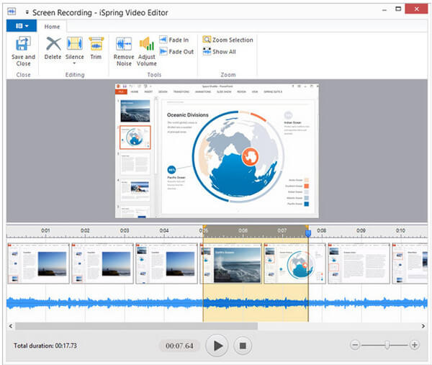This screenshot has height=365, width=432.
Task: Select the ocean waves frame thumbnail
Action: point(230,263)
